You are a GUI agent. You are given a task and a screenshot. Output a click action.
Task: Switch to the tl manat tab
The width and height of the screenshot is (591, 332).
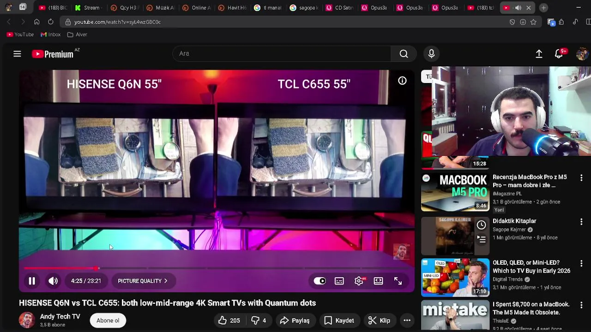point(268,8)
